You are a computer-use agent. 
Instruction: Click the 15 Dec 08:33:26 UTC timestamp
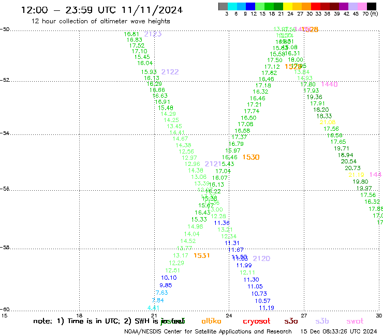338,331
